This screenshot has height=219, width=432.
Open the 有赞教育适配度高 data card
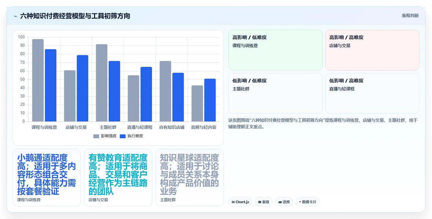click(x=118, y=177)
